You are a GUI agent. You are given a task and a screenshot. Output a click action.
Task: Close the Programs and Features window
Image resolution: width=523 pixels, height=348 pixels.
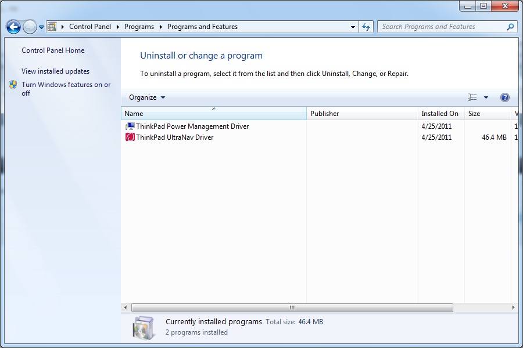coord(506,6)
